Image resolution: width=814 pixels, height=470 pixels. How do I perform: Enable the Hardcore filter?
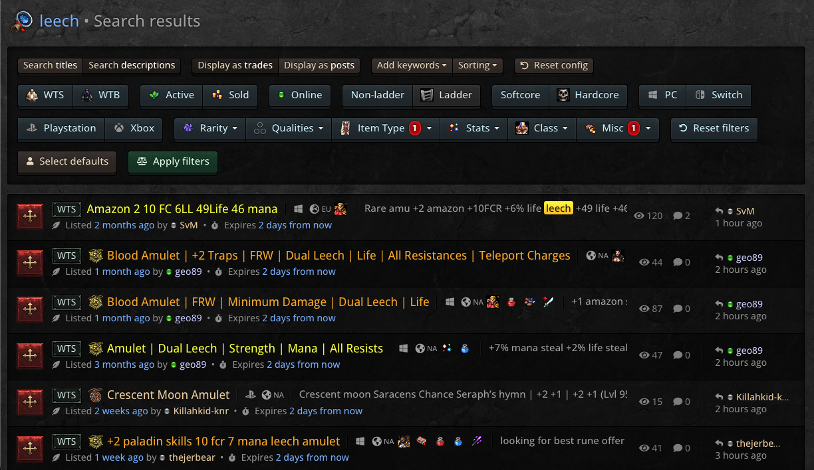click(588, 95)
